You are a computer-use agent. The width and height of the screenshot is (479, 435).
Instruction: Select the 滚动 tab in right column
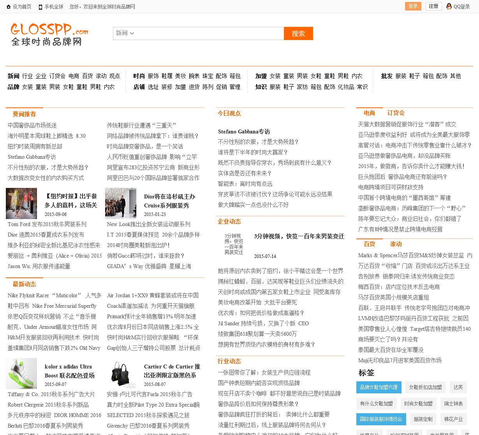396,244
